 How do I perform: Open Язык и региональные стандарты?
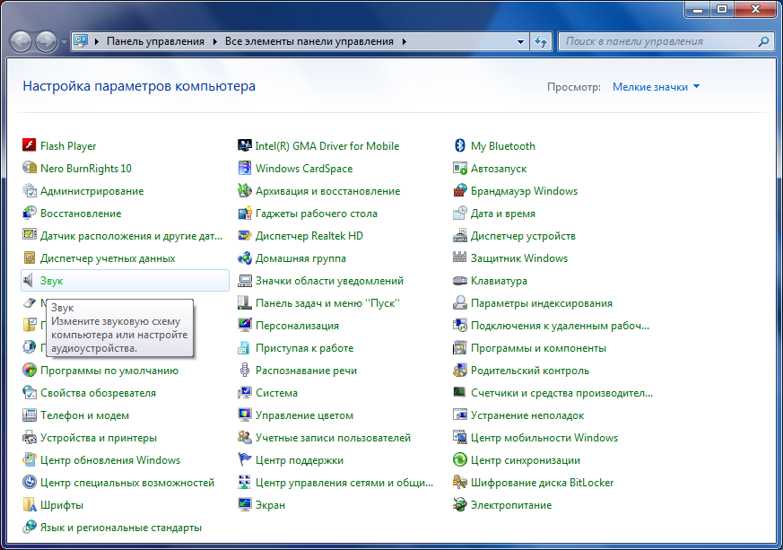(x=121, y=528)
